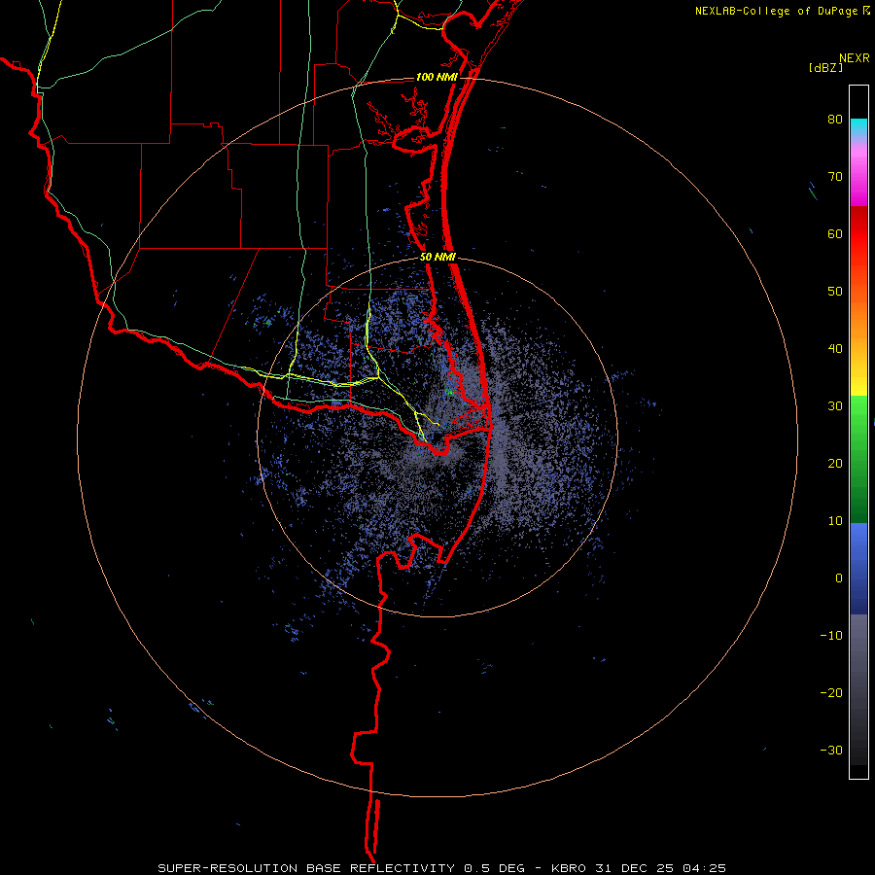This screenshot has height=875, width=875.
Task: Click the 40 dBZ legend value
Action: pyautogui.click(x=835, y=349)
